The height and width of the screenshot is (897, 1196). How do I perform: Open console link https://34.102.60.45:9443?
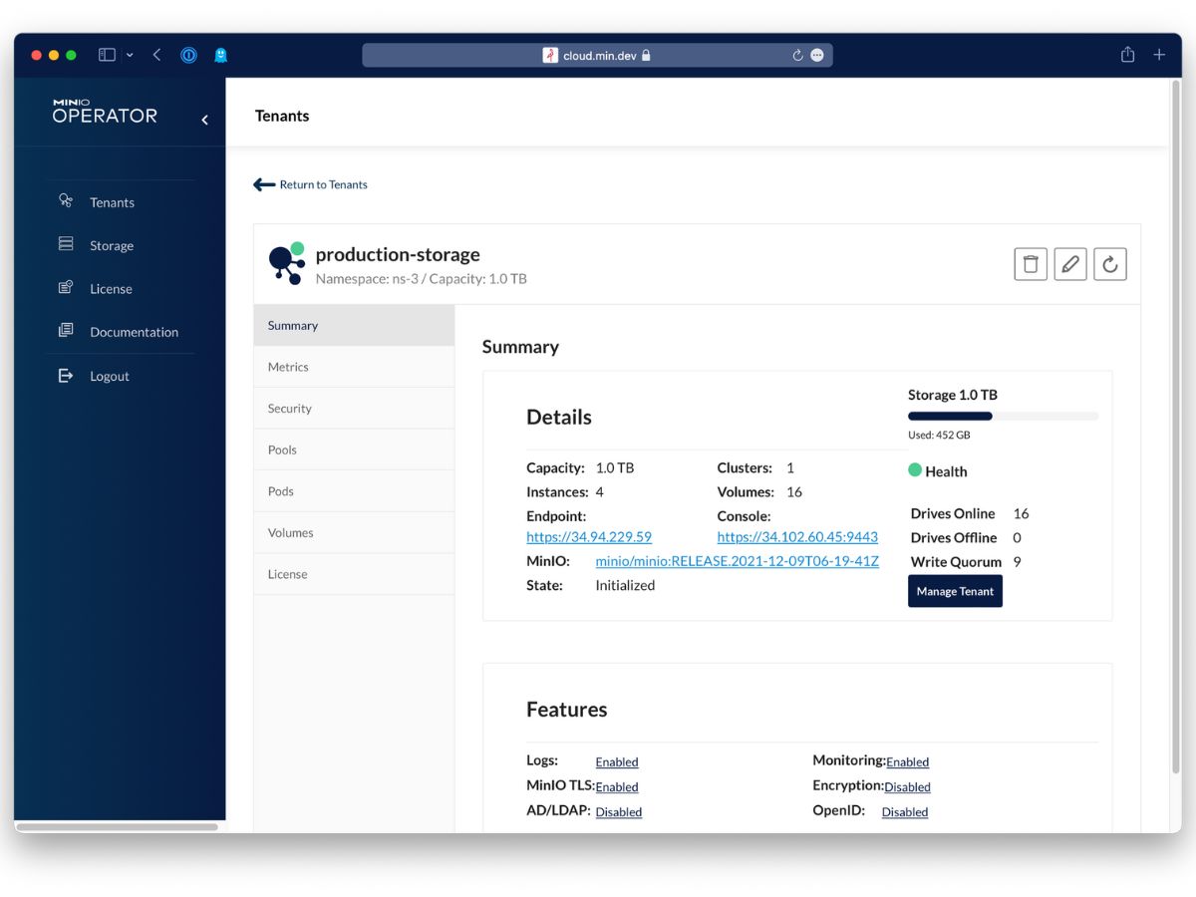pos(797,536)
